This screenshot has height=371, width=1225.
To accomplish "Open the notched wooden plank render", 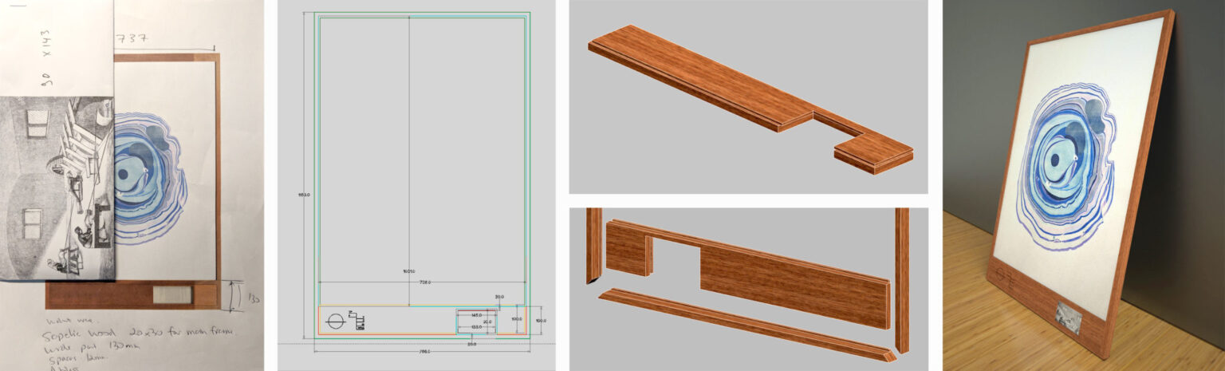I will pos(748,97).
